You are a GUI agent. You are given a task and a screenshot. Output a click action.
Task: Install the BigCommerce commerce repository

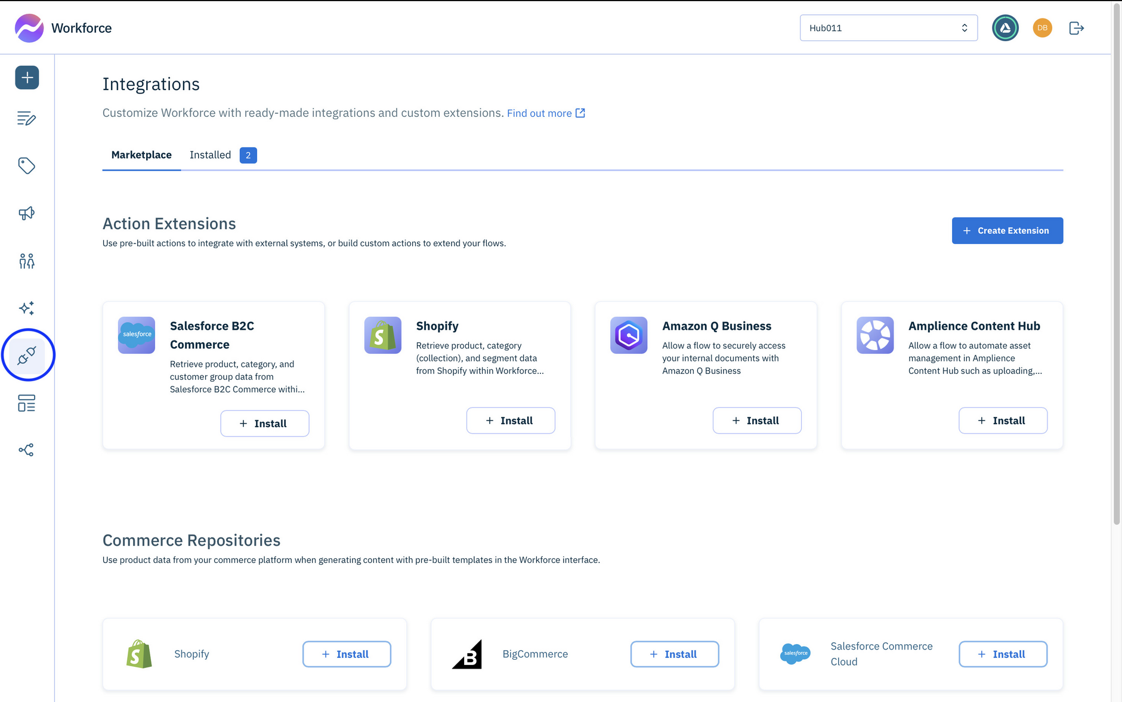pyautogui.click(x=674, y=654)
